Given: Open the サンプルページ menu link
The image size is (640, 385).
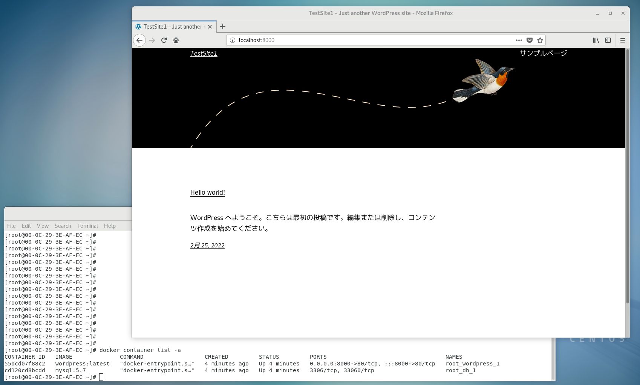Looking at the screenshot, I should pos(543,53).
